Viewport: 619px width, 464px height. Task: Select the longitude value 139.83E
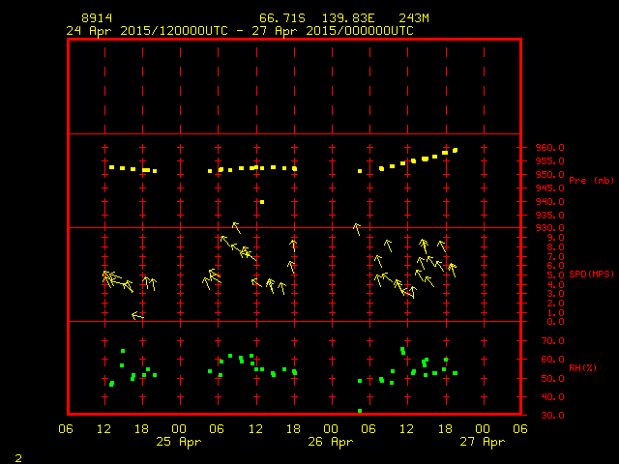point(348,18)
